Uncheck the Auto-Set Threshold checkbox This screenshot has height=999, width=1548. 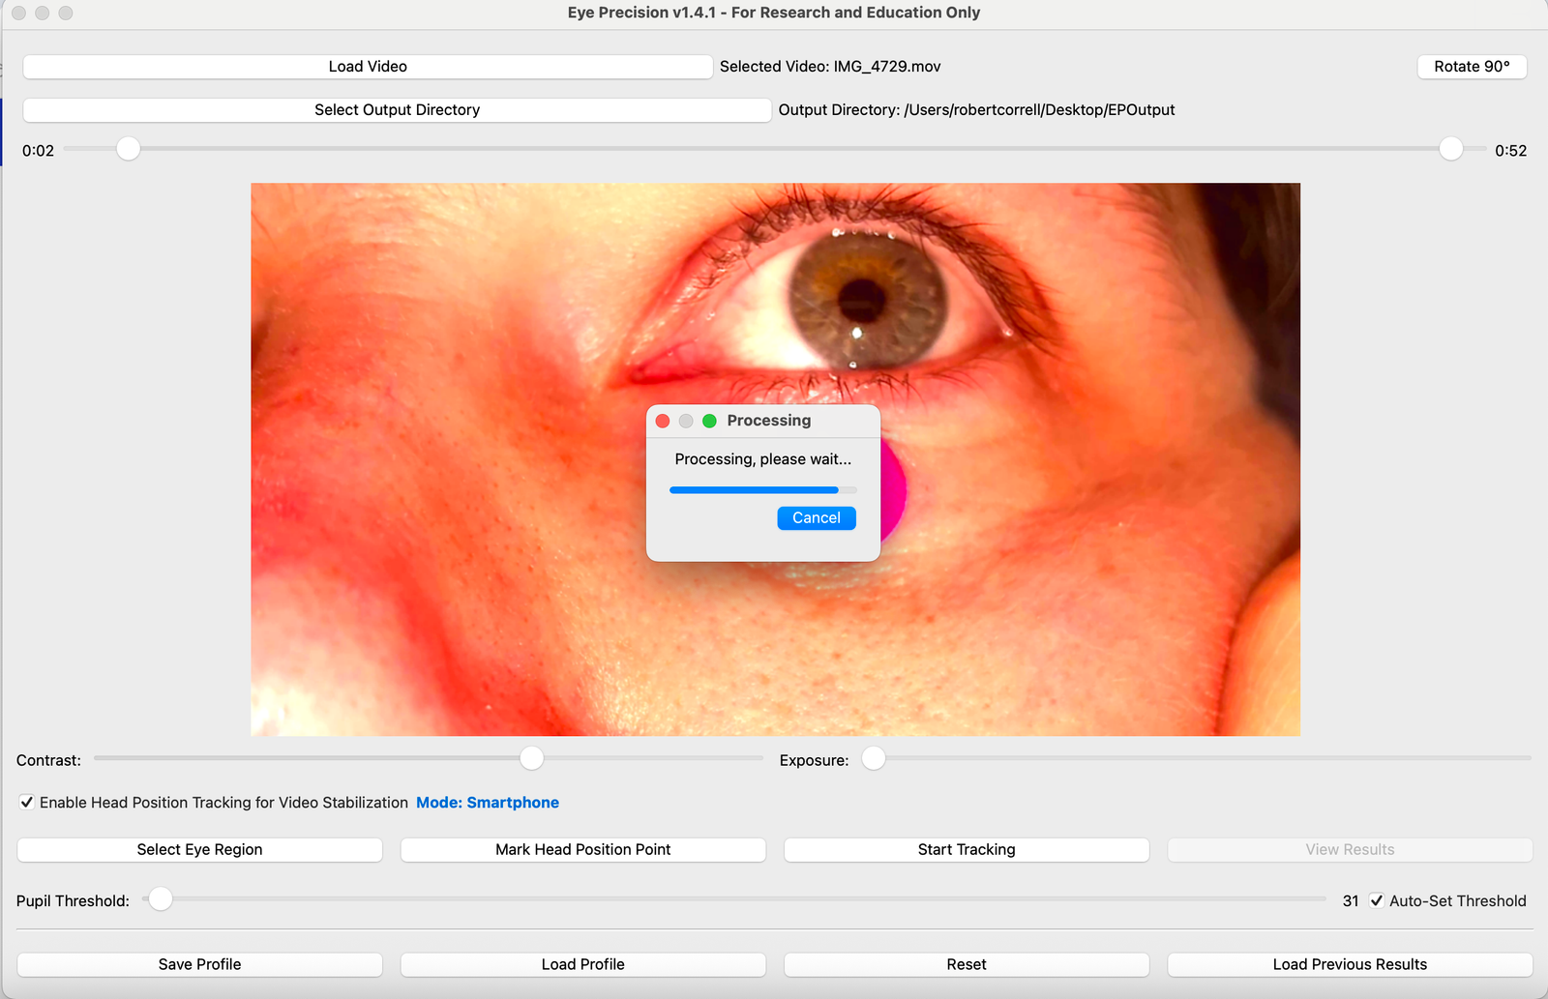[1377, 900]
